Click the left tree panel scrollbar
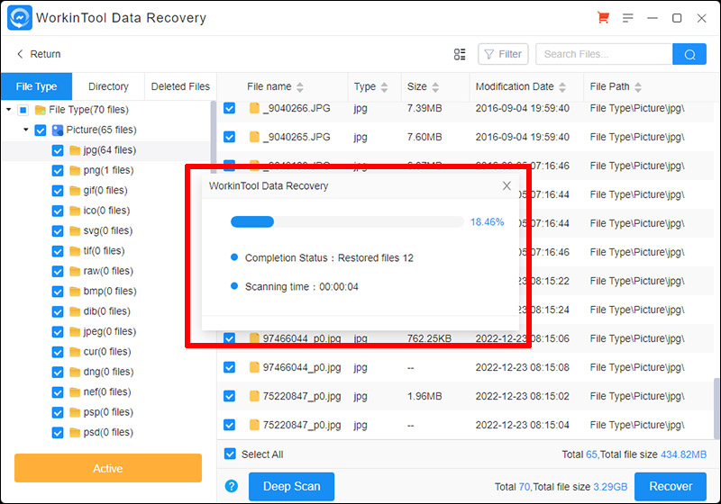The height and width of the screenshot is (504, 721). (213, 137)
